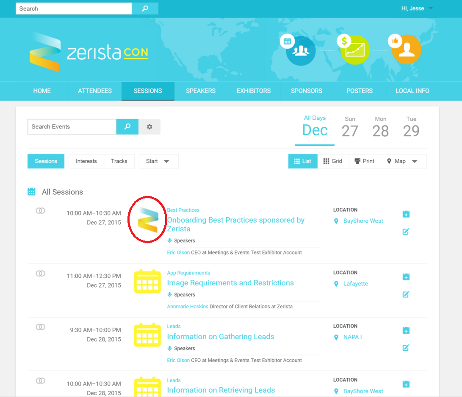Switch to List view
The width and height of the screenshot is (462, 397).
pos(303,161)
